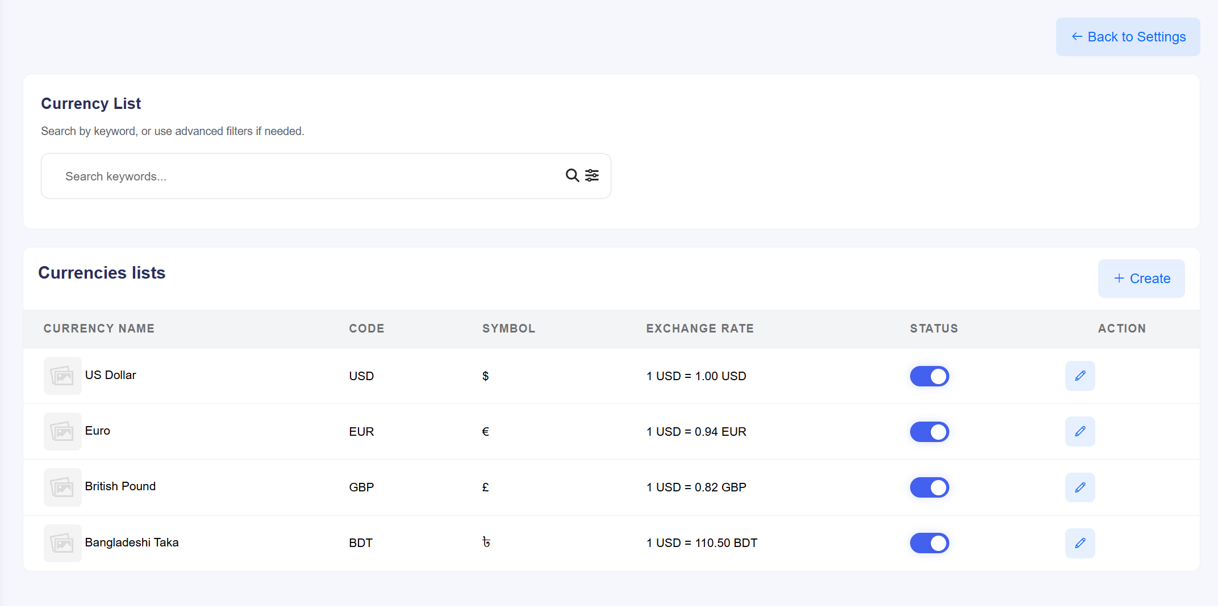Turn off the Bangladeshi Taka status

coord(929,542)
